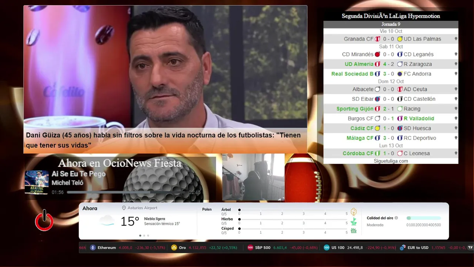Open venue pin for Granada CF match

point(456,39)
